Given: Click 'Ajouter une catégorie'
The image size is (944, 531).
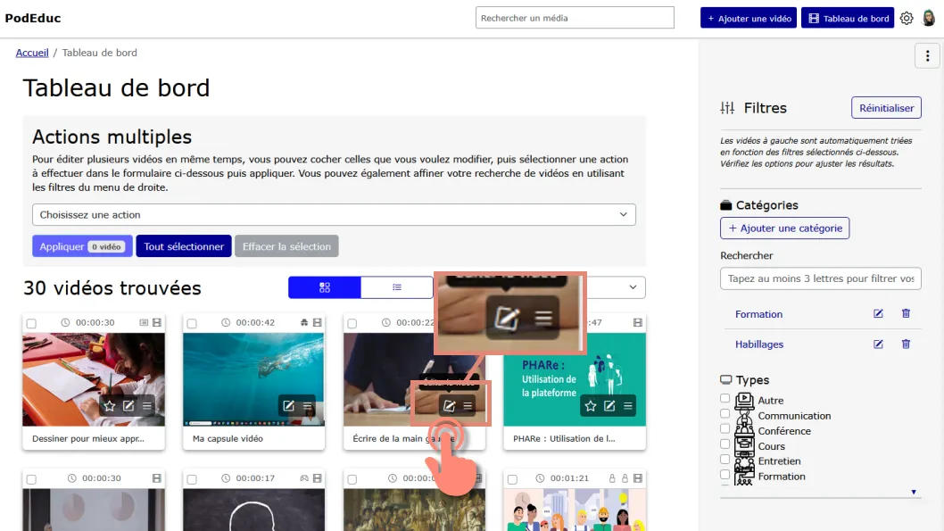Looking at the screenshot, I should coord(784,228).
